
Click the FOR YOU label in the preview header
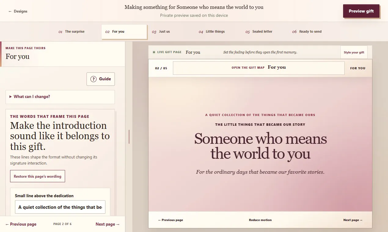[x=358, y=68]
